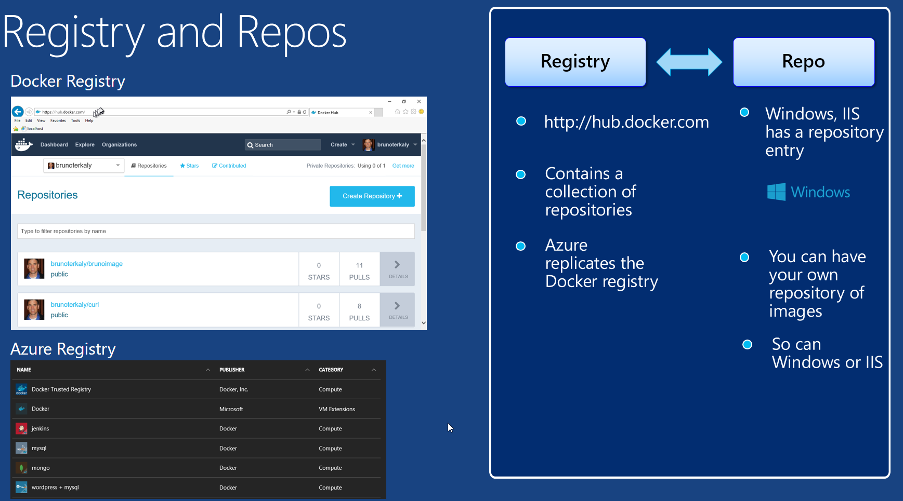The width and height of the screenshot is (903, 501).
Task: Click the mongo row icon
Action: pos(21,468)
